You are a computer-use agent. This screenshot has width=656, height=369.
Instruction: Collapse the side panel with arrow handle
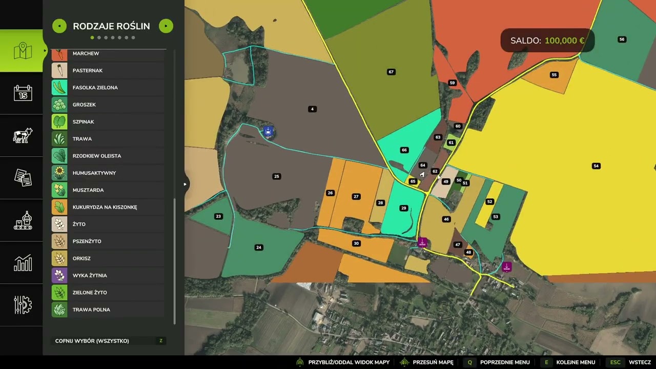185,184
